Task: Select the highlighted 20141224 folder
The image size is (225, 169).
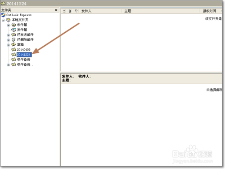Action: click(x=24, y=55)
